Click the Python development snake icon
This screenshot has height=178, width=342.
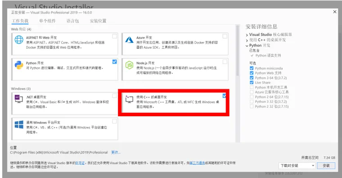[19, 65]
